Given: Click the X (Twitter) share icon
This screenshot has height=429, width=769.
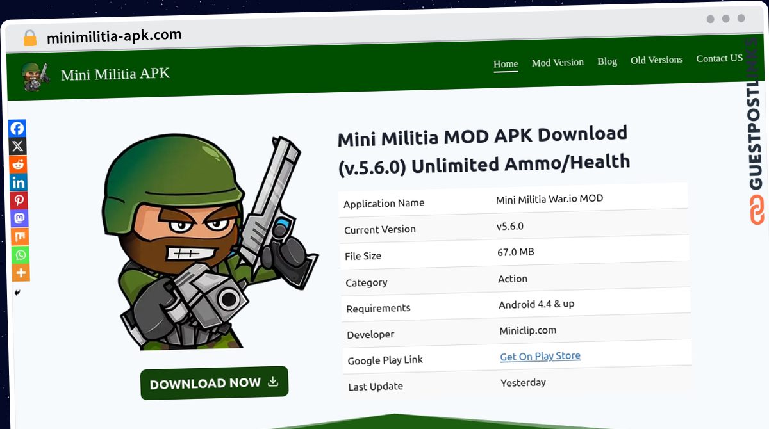Looking at the screenshot, I should 18,146.
